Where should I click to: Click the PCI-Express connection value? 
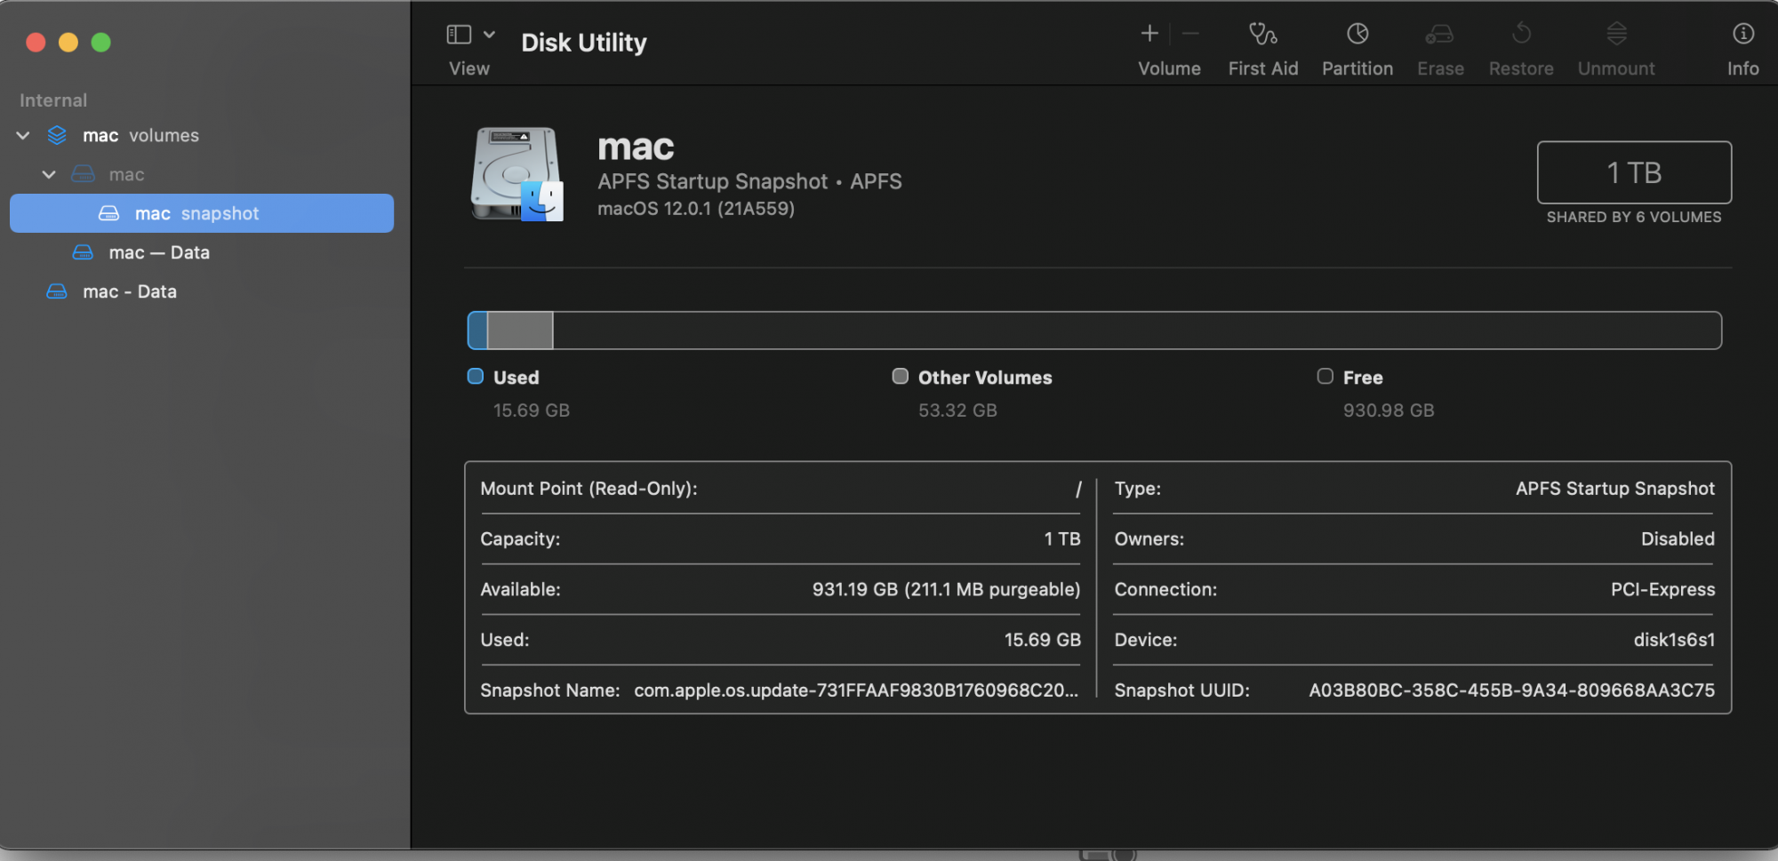tap(1662, 589)
